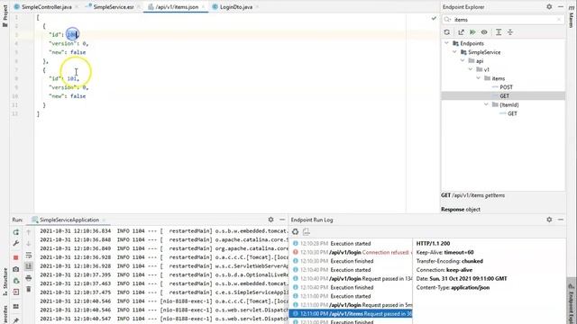Run endpoint with green double-arrow icon

click(x=472, y=32)
